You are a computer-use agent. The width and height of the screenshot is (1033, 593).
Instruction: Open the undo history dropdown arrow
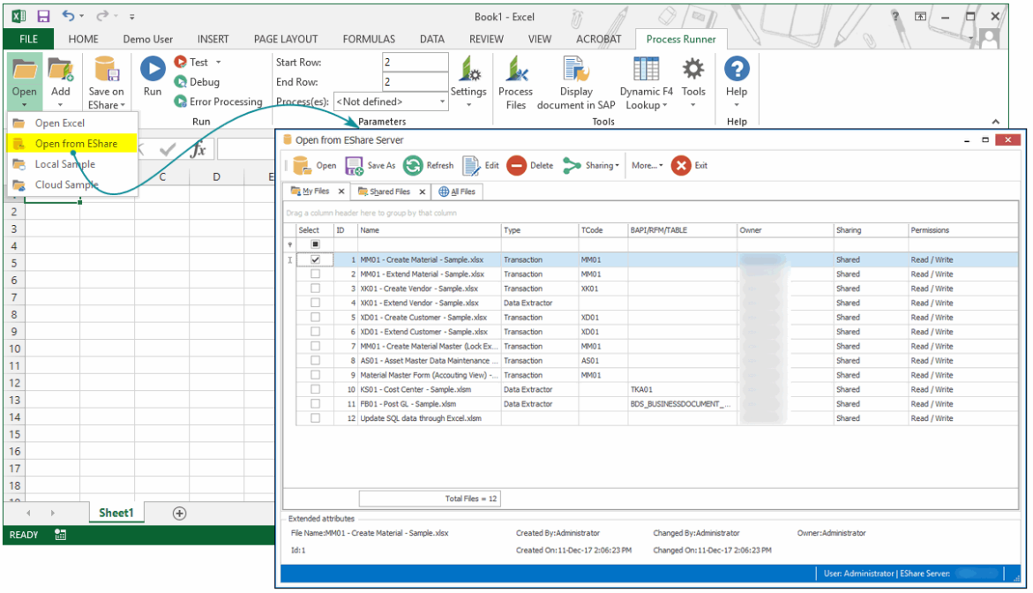(x=82, y=17)
